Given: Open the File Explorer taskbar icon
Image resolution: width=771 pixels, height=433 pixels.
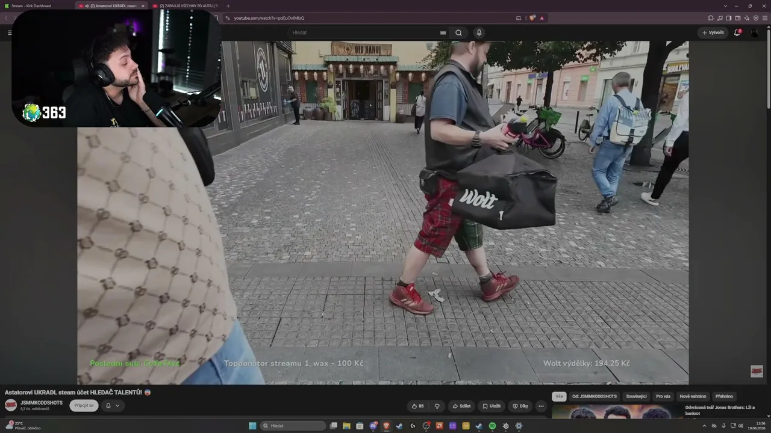Looking at the screenshot, I should point(346,426).
